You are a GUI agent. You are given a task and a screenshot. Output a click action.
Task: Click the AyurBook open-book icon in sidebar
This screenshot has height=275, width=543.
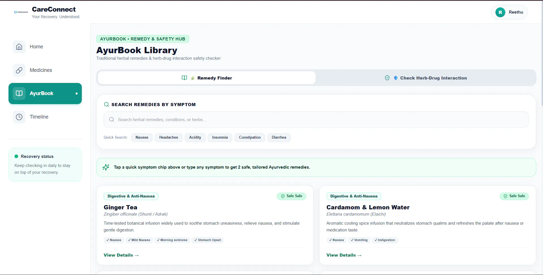pyautogui.click(x=19, y=93)
